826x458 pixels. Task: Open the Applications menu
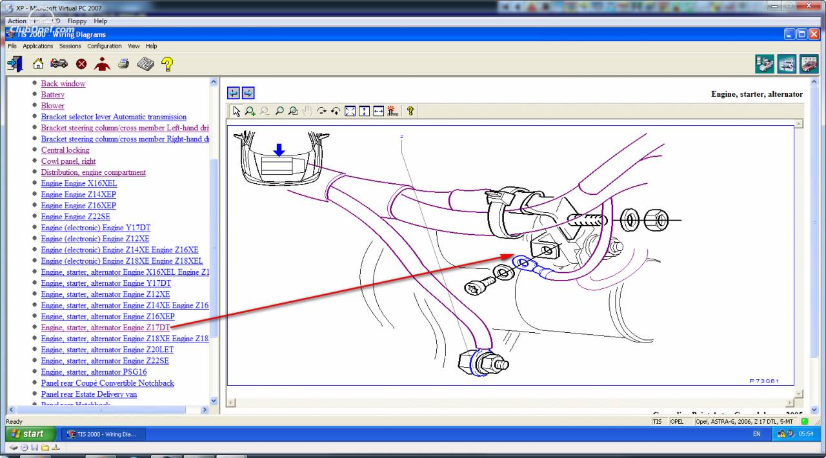pyautogui.click(x=37, y=46)
